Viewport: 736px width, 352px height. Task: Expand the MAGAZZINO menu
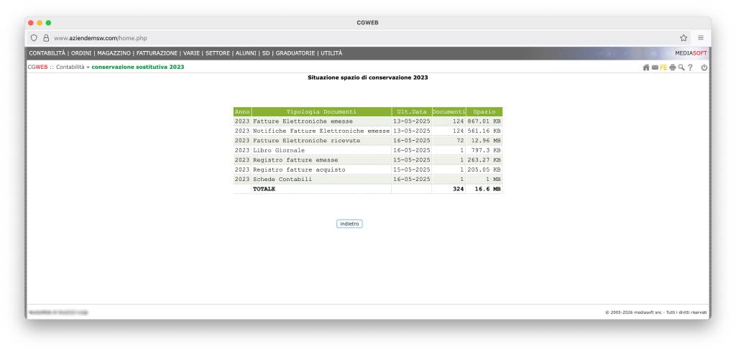114,53
